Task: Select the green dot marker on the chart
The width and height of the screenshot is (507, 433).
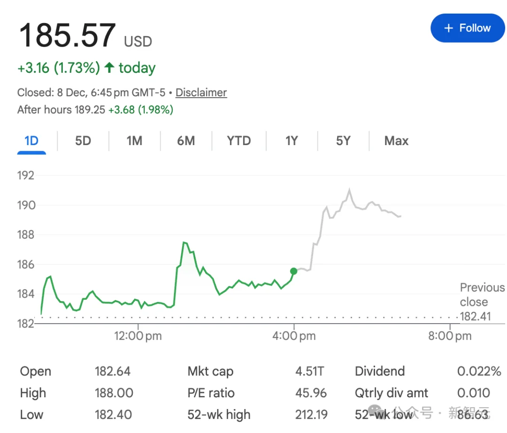Action: tap(294, 271)
